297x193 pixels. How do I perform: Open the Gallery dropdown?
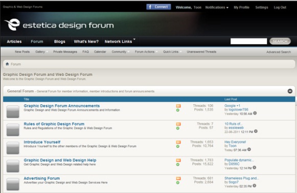coord(41,52)
